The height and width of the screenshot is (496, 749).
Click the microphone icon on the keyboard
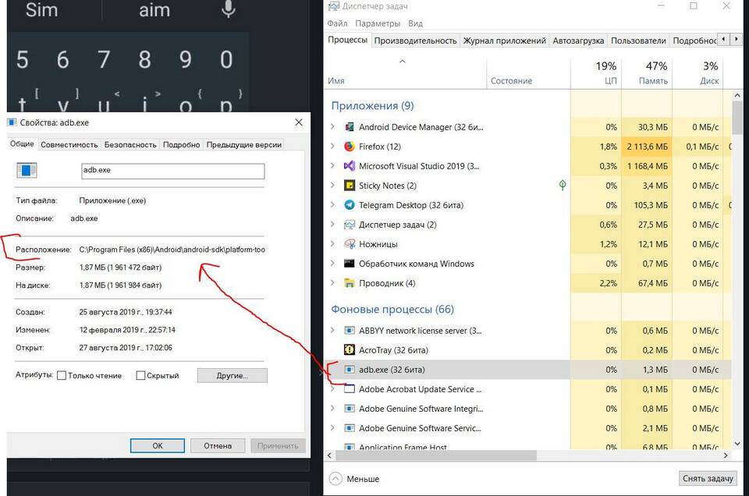[x=229, y=9]
